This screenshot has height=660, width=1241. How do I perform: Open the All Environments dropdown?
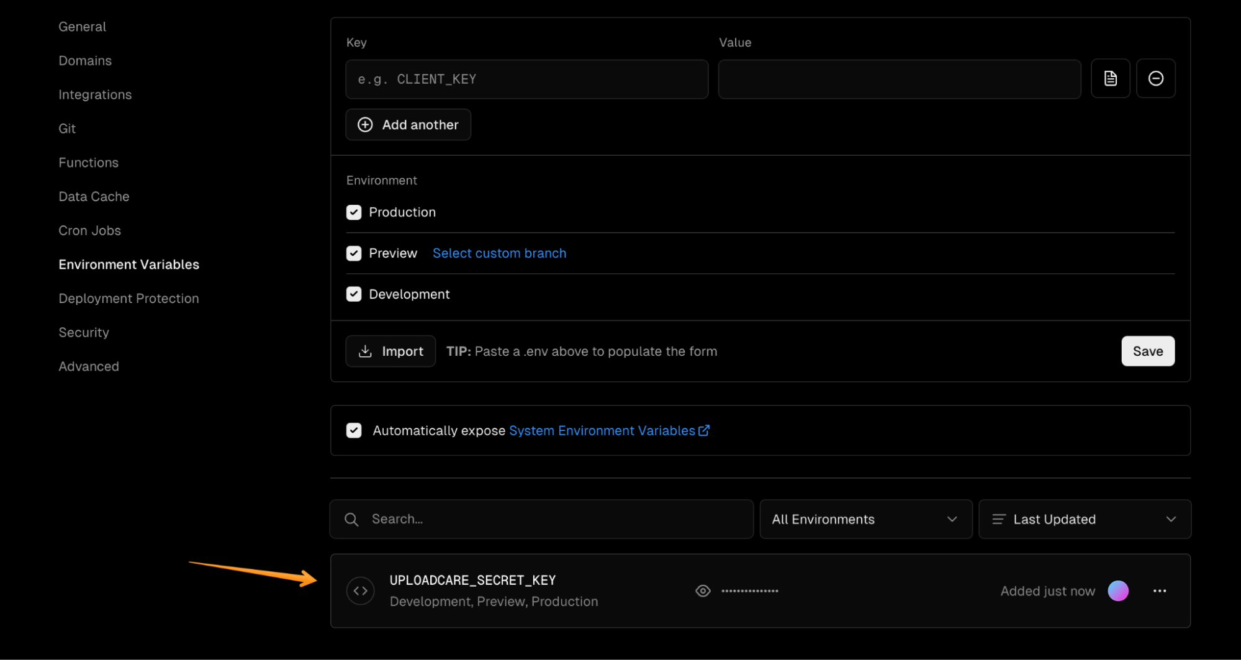[865, 519]
